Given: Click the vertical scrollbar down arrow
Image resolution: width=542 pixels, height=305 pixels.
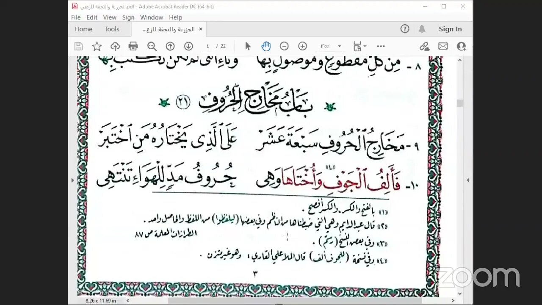Looking at the screenshot, I should tap(460, 293).
